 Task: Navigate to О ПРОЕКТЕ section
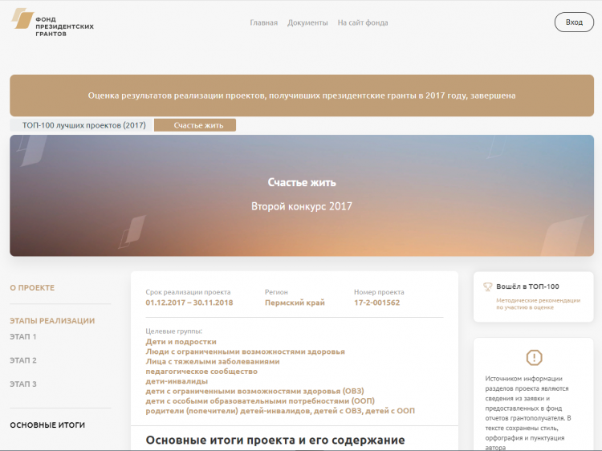(x=32, y=287)
